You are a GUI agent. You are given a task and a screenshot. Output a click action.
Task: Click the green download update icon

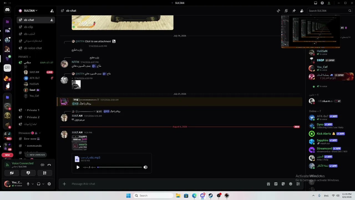pos(329,3)
